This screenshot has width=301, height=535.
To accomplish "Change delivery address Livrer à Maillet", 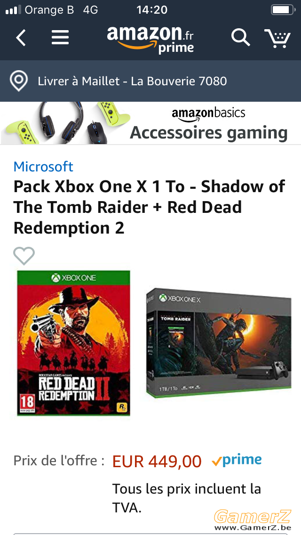I will (132, 81).
